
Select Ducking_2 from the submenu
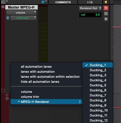[98, 70]
